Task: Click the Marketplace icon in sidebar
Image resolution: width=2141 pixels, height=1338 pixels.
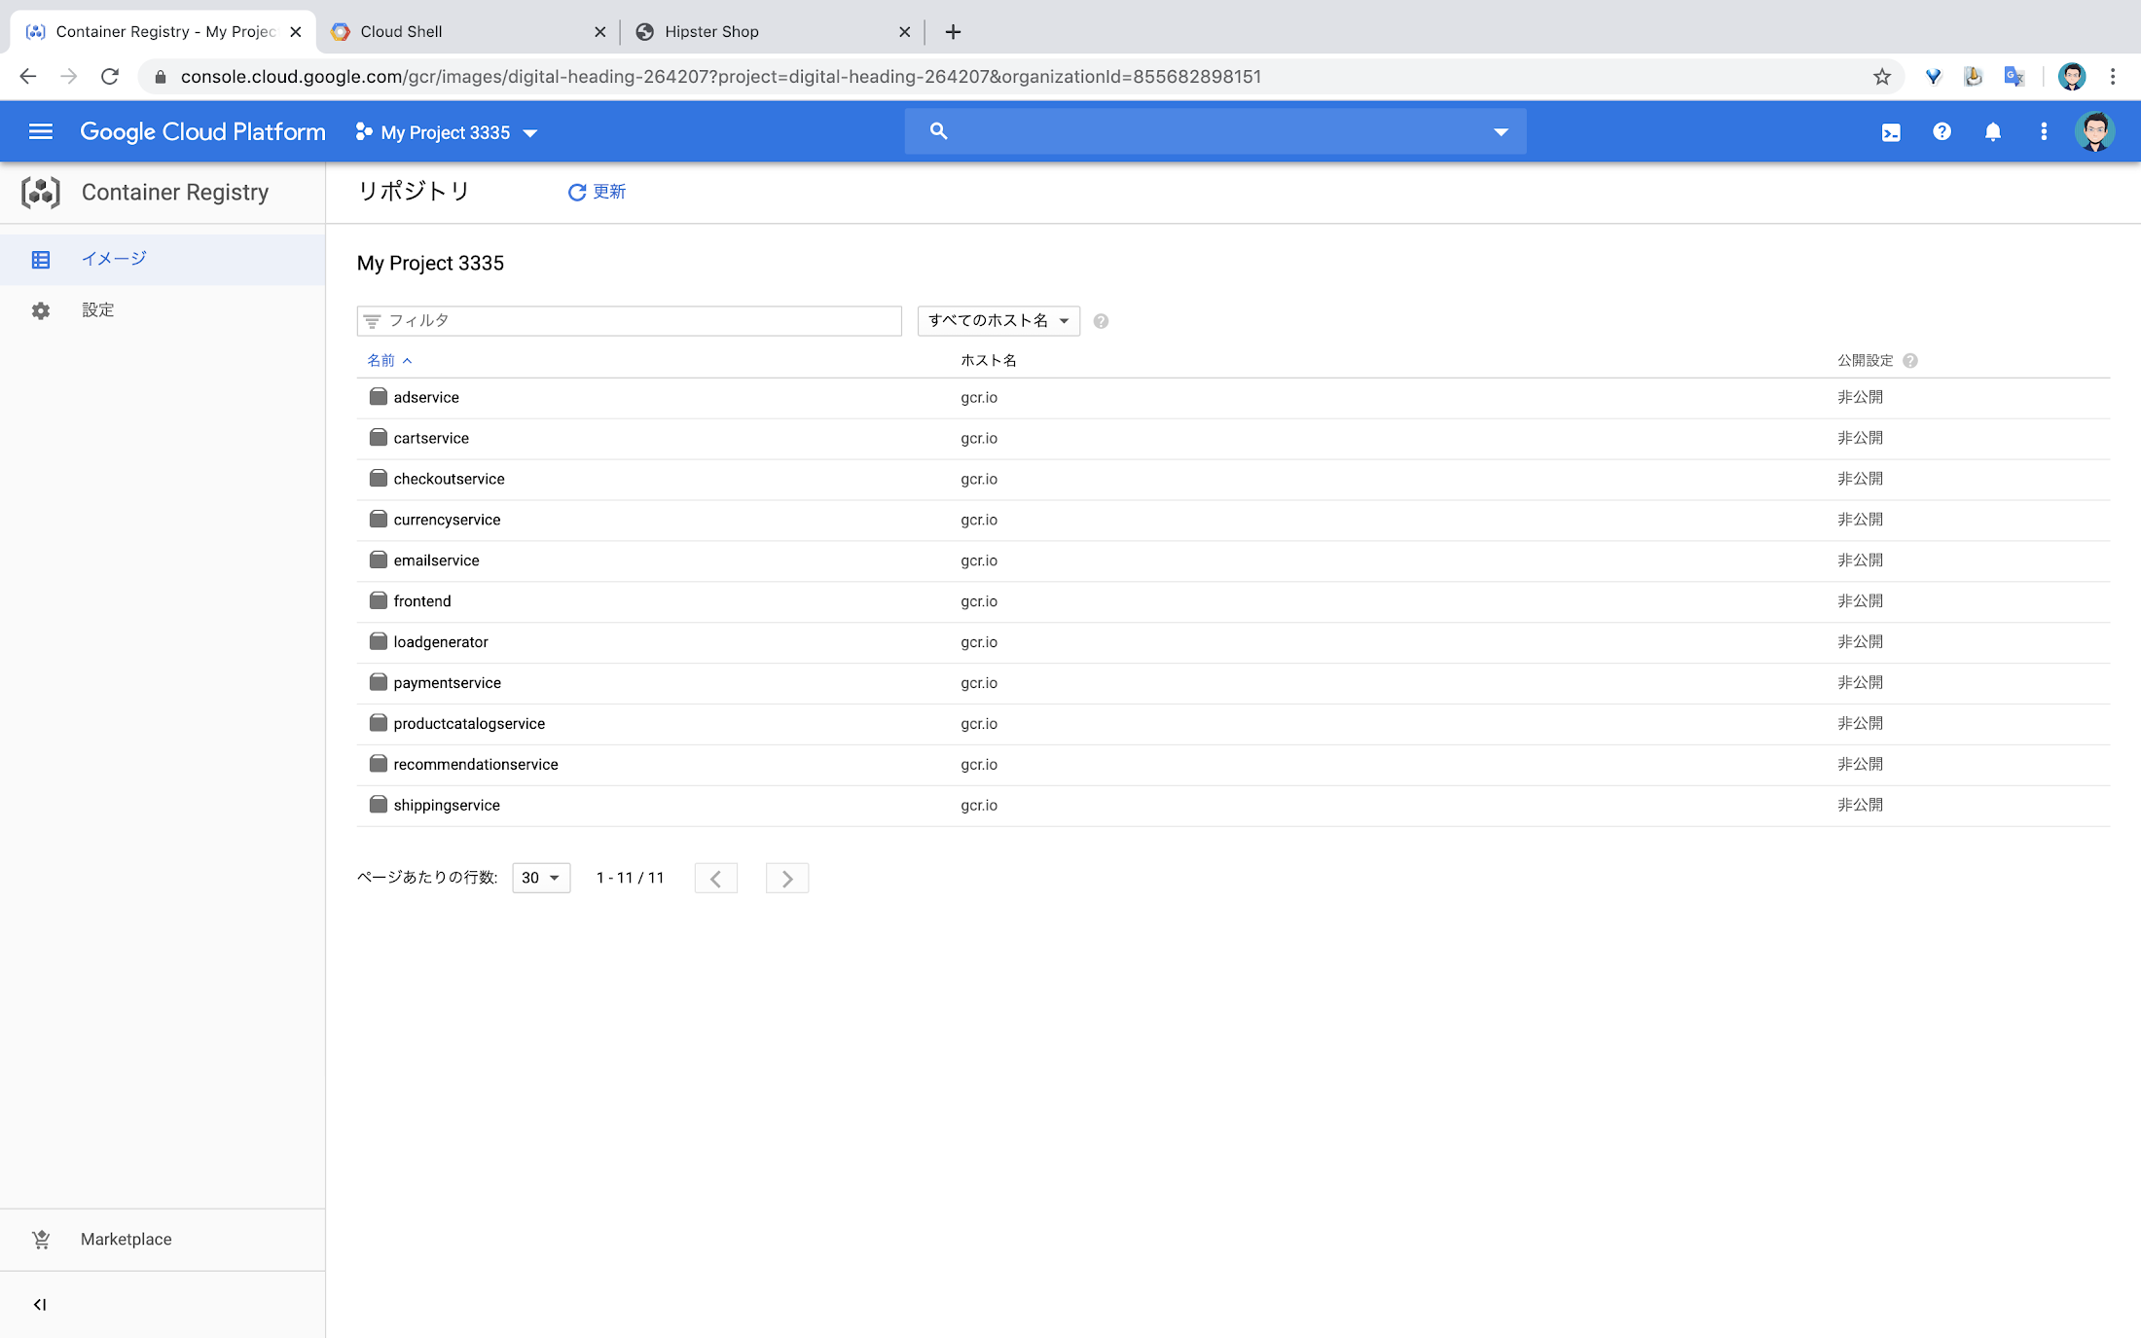Action: [x=40, y=1240]
